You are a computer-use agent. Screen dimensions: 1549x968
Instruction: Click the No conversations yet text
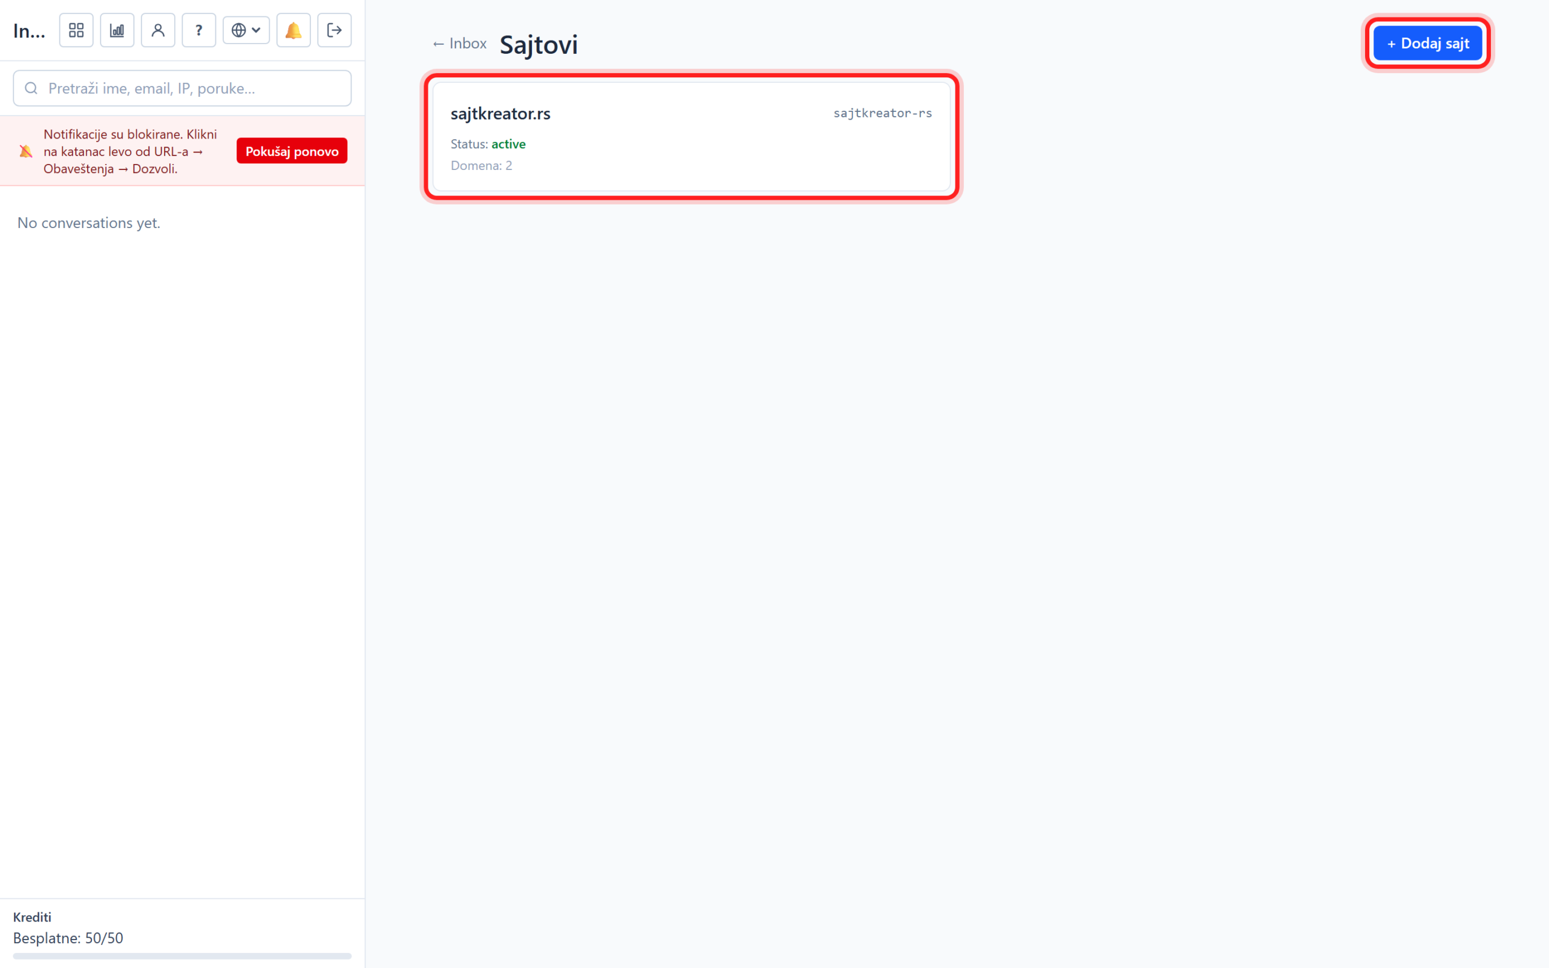[x=89, y=223]
